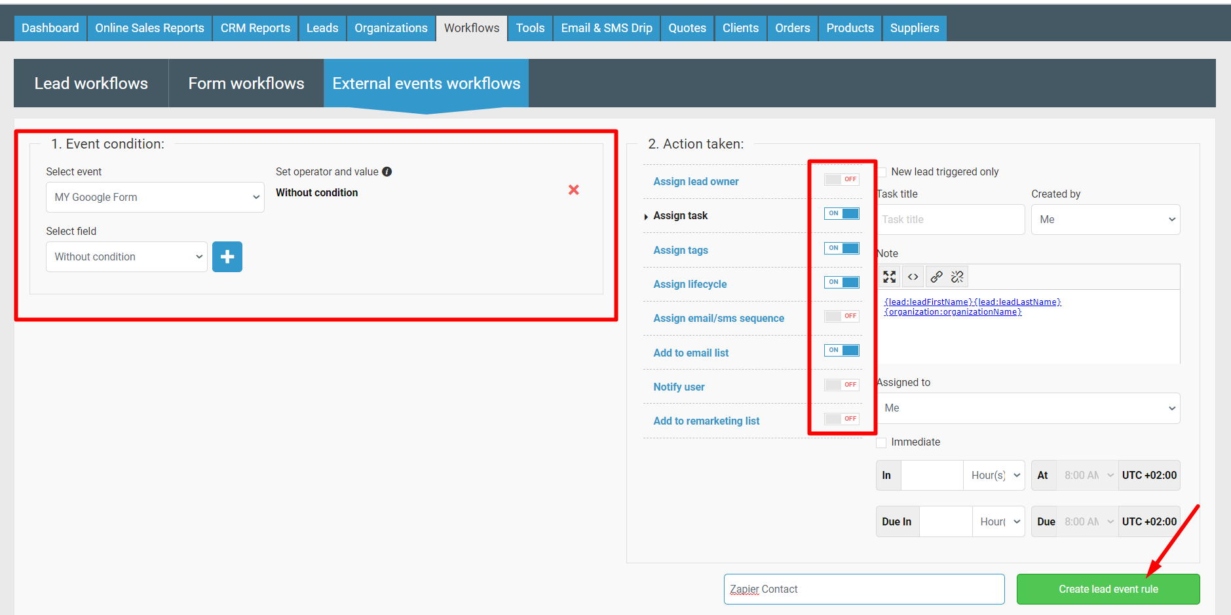Expand the Assign task action arrow

pos(646,217)
